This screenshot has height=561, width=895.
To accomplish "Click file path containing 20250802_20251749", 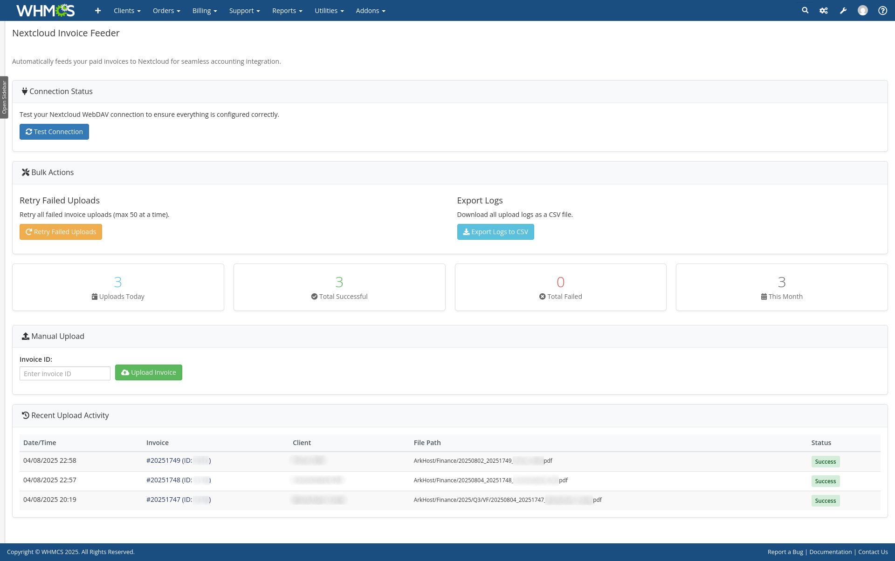I will coord(483,460).
